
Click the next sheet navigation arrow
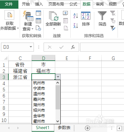point(18,128)
